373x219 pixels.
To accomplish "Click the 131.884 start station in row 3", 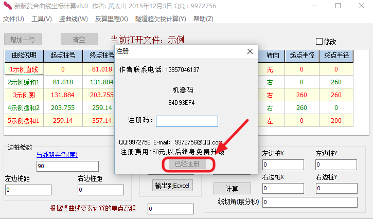I will 63,95.
